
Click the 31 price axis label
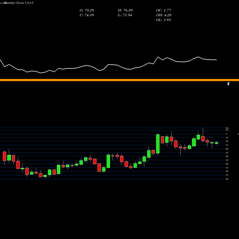point(227,175)
